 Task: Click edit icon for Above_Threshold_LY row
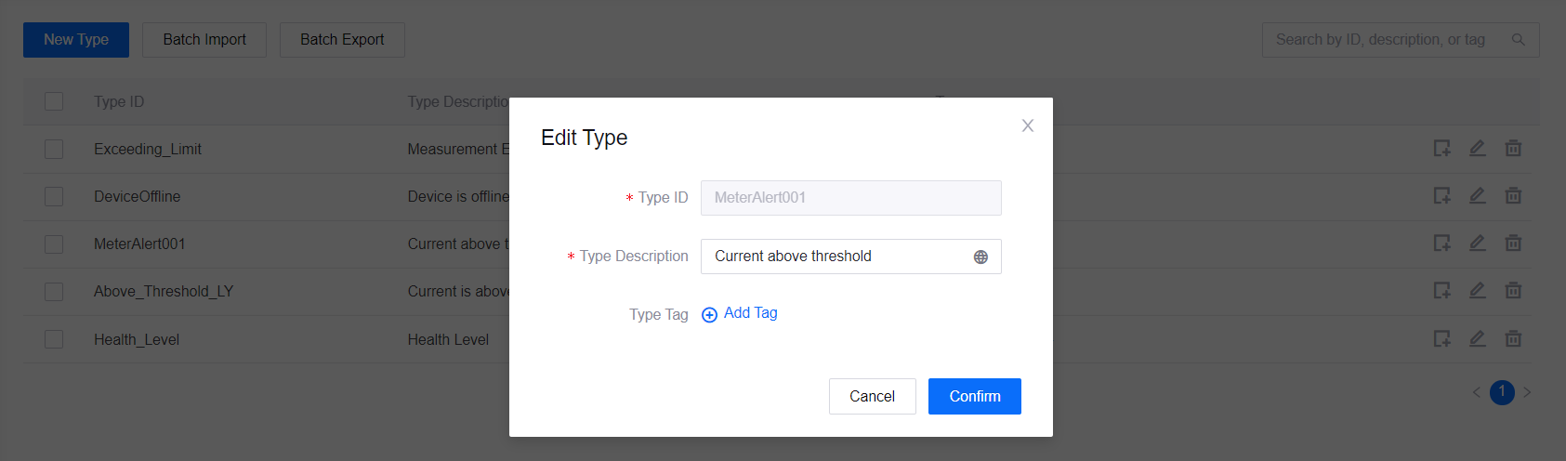coord(1477,291)
